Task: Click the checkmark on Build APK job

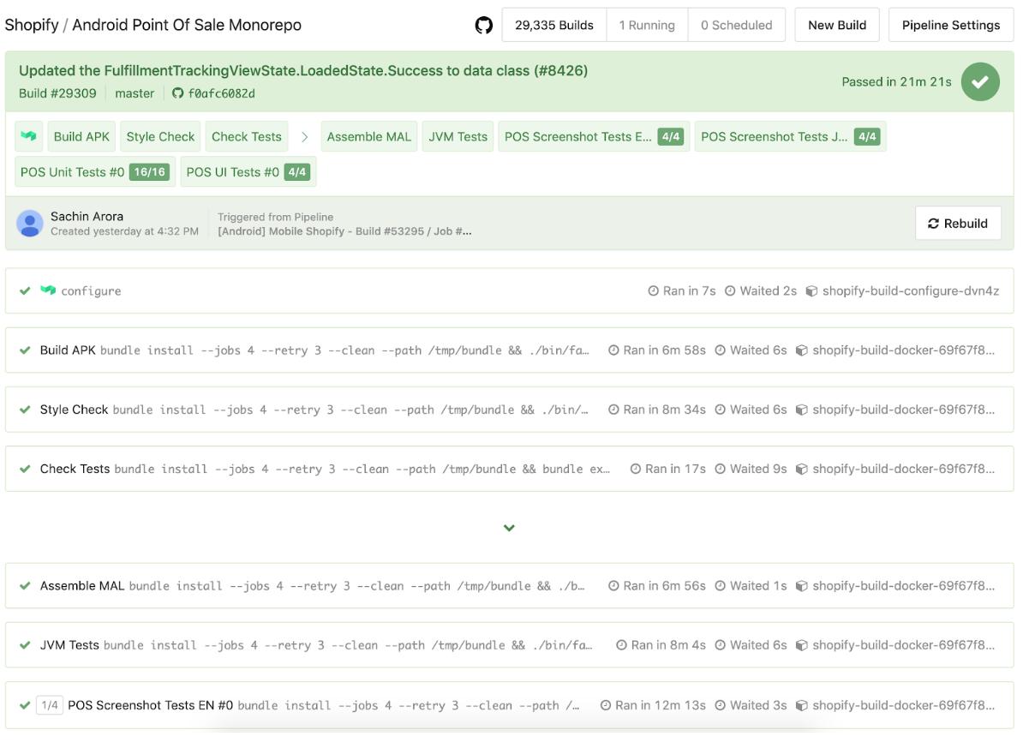Action: 25,350
